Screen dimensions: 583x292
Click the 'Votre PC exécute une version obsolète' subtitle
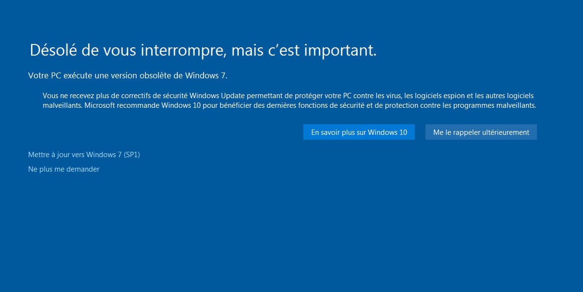click(x=127, y=75)
